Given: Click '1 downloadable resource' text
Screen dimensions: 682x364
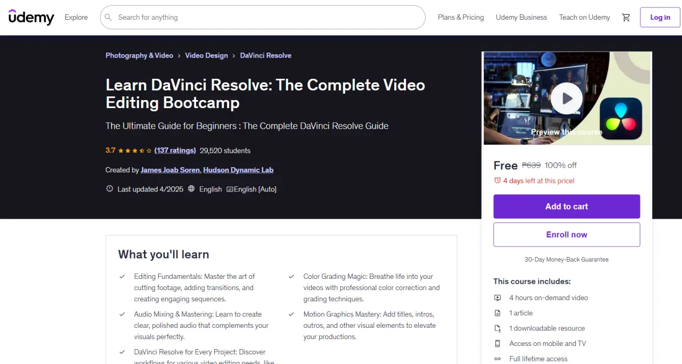Looking at the screenshot, I should point(547,328).
